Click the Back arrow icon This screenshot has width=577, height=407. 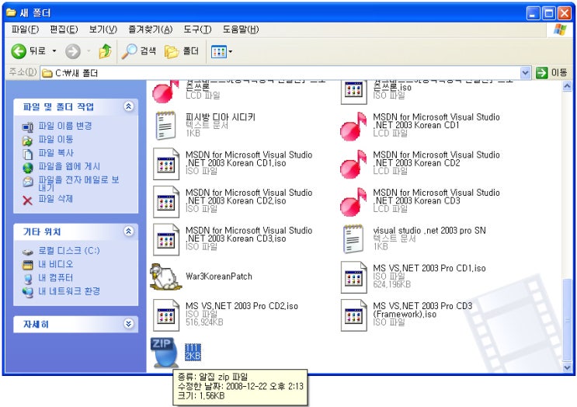(x=19, y=51)
